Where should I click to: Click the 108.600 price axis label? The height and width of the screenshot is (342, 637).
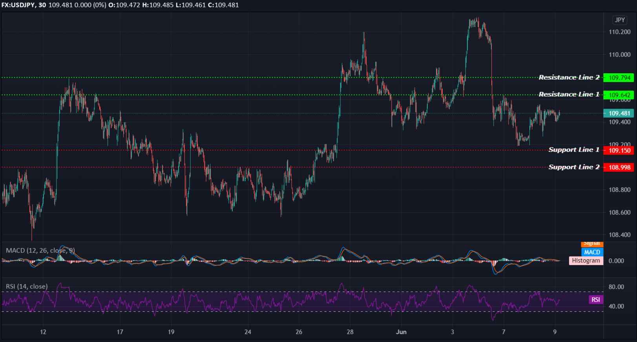tap(620, 213)
